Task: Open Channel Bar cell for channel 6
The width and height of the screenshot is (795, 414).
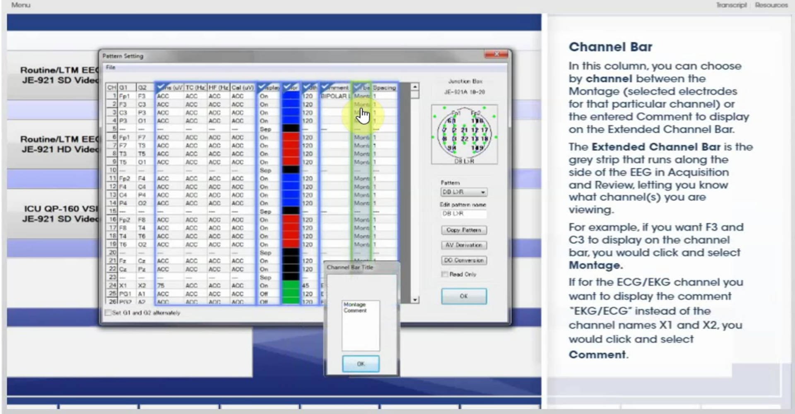Action: click(361, 137)
